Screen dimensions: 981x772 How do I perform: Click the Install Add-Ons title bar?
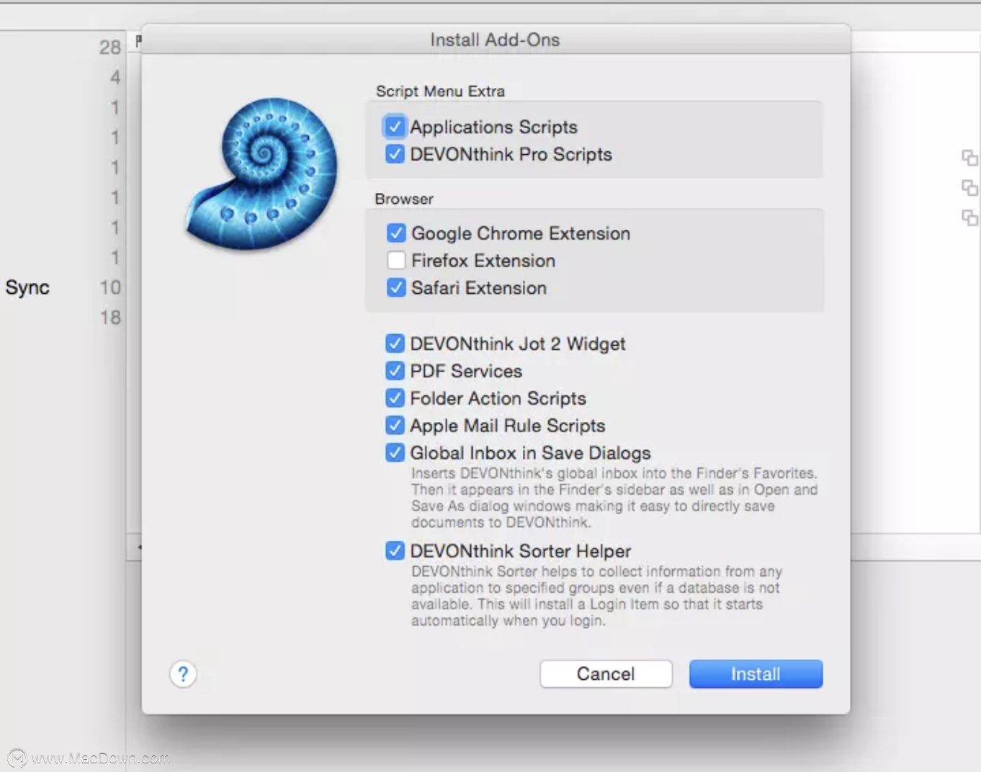click(496, 40)
